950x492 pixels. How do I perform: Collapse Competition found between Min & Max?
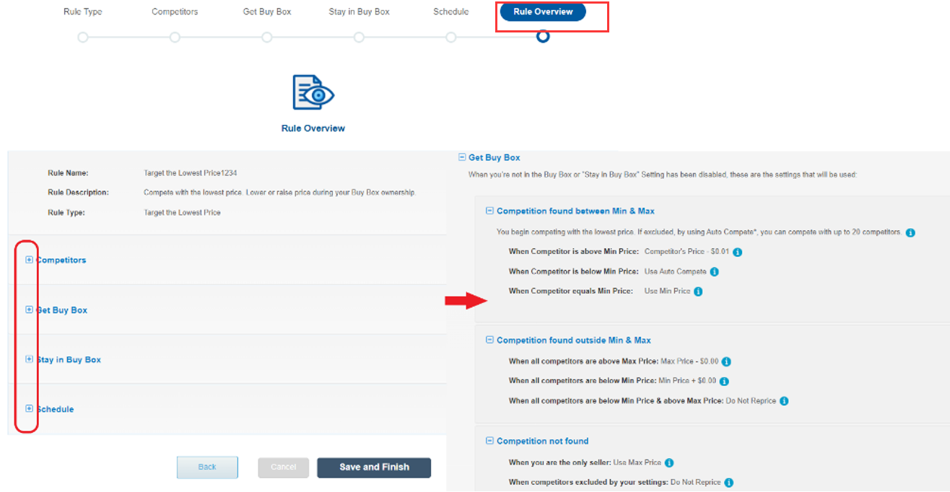[490, 211]
